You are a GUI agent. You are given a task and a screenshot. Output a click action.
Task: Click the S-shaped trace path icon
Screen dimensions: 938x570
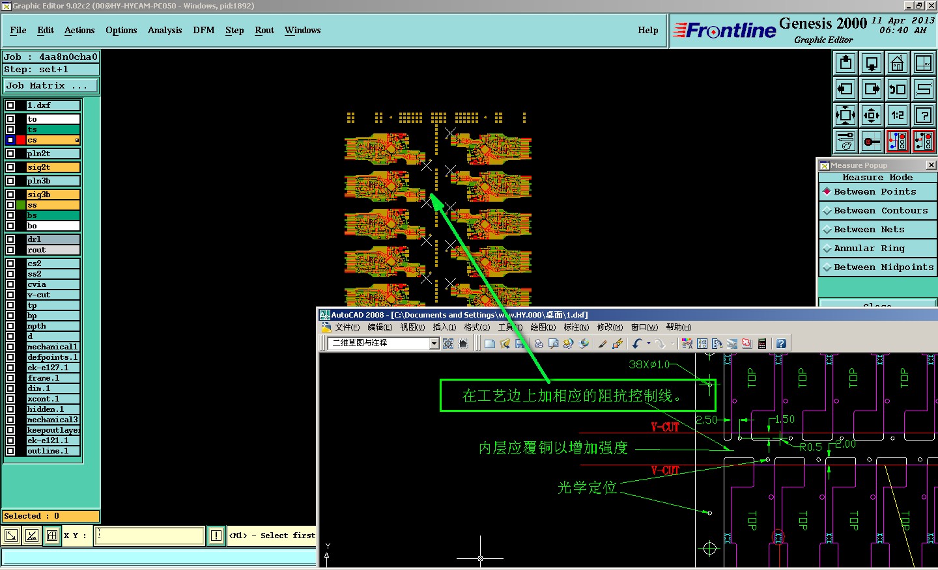tap(924, 89)
